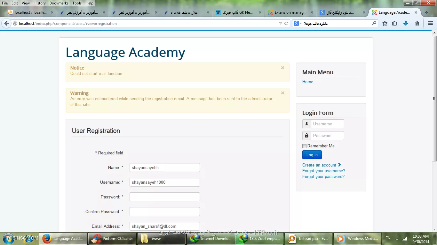Open Forgot your username link
This screenshot has height=245, width=437.
tap(324, 171)
